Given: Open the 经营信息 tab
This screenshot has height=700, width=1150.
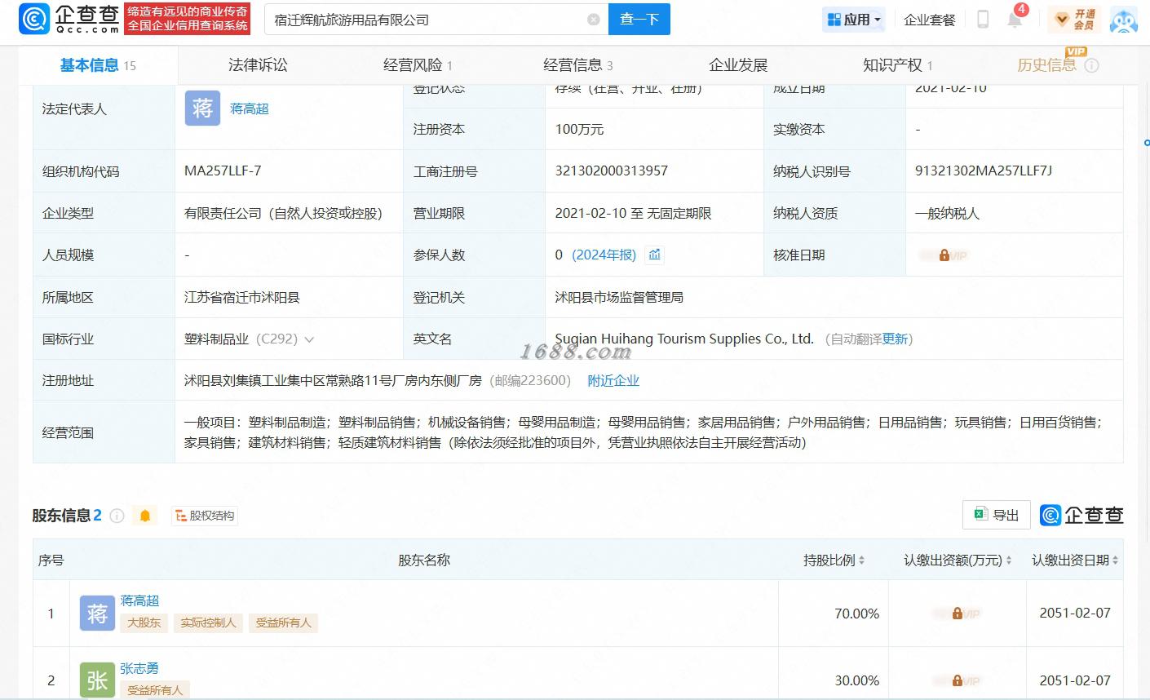Looking at the screenshot, I should pos(578,65).
